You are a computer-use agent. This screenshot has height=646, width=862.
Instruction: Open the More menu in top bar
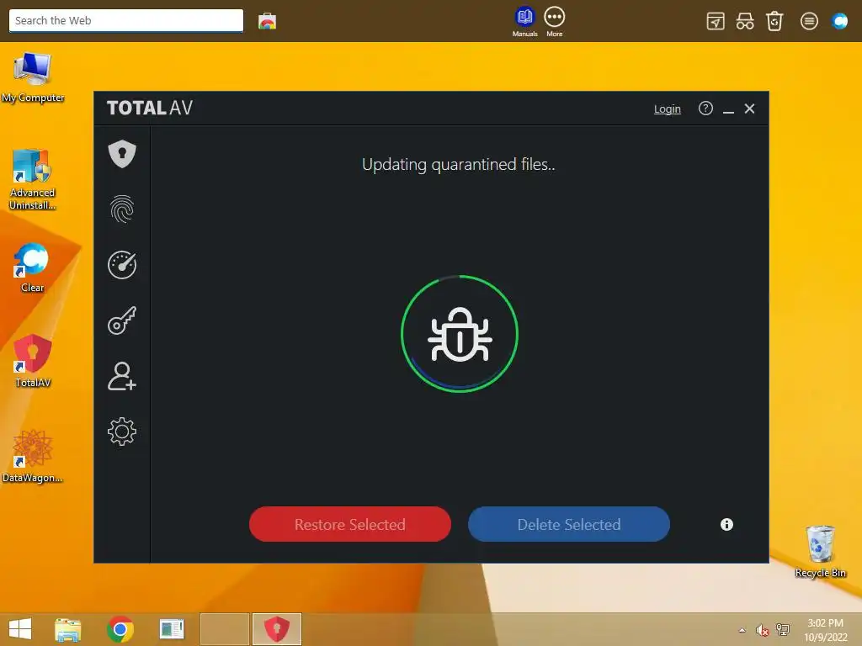(554, 22)
